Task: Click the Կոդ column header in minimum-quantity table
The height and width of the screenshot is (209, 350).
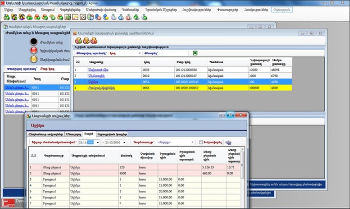Action: [x=158, y=62]
